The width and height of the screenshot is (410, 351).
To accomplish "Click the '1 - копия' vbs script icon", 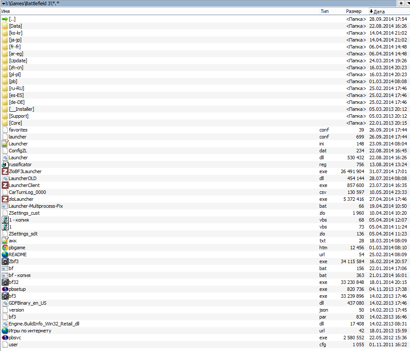I will pyautogui.click(x=5, y=220).
